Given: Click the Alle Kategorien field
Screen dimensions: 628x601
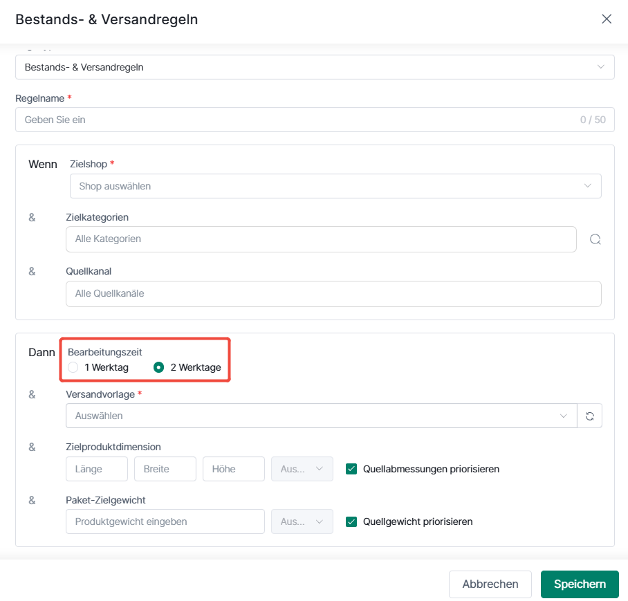Looking at the screenshot, I should click(321, 239).
